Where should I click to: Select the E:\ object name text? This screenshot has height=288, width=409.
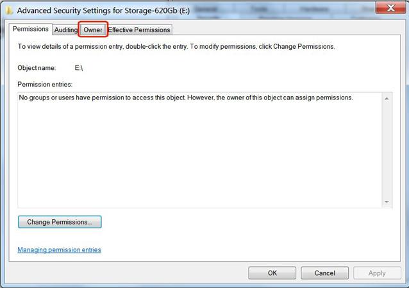click(x=79, y=68)
